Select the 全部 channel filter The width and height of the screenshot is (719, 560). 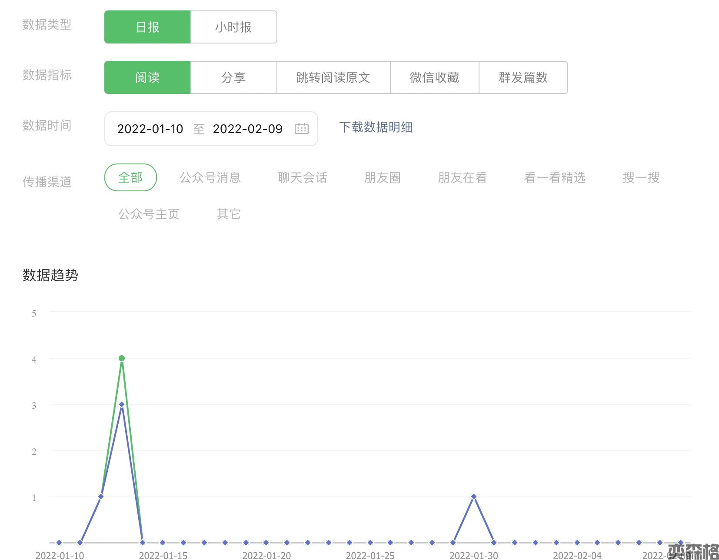click(x=130, y=177)
